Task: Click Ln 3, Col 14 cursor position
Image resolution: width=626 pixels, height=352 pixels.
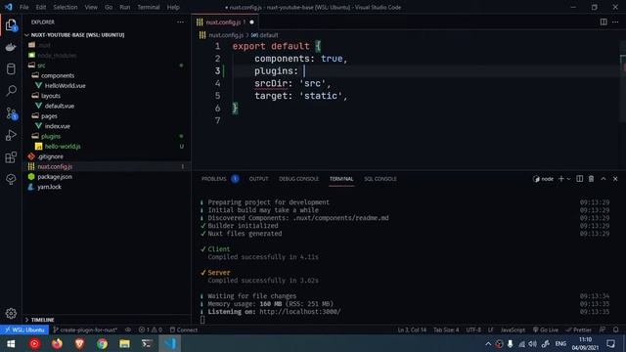Action: (412, 330)
